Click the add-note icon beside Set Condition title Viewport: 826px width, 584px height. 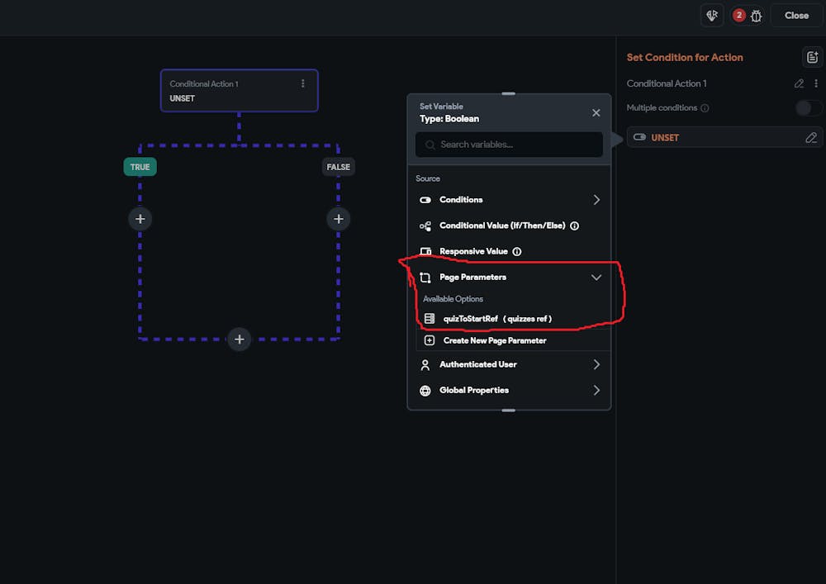click(811, 57)
